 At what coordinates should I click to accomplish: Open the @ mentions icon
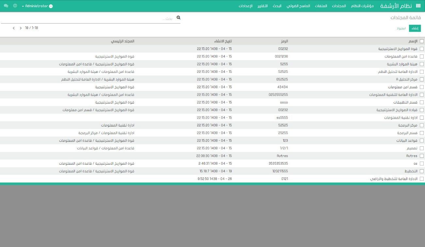(15, 6)
